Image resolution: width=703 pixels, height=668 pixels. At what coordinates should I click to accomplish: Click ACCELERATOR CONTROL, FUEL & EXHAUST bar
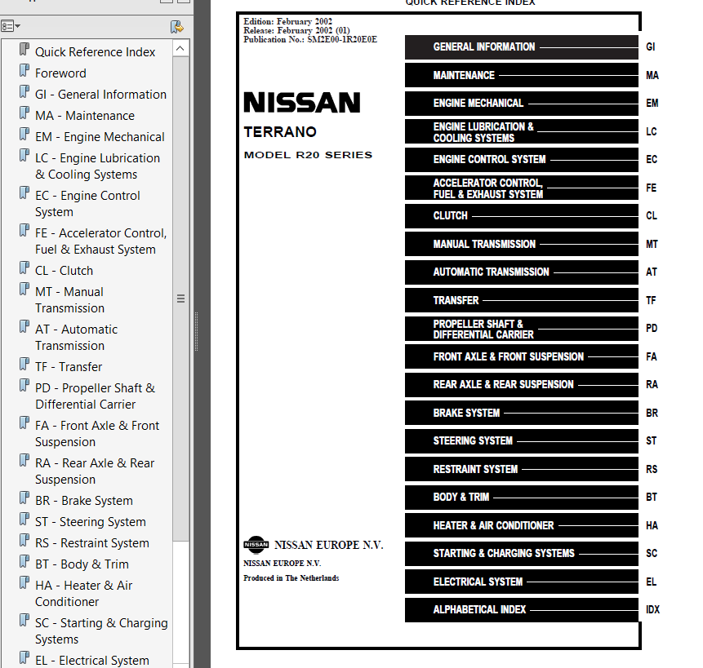click(522, 188)
